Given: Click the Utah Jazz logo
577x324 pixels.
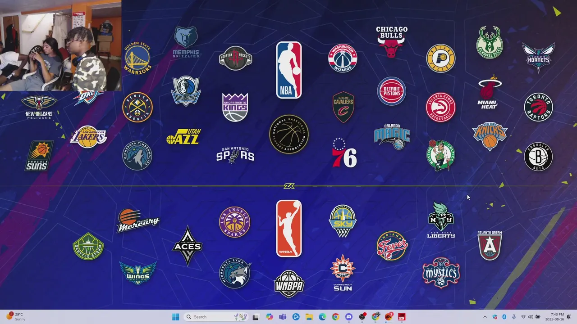Looking at the screenshot, I should click(x=183, y=137).
